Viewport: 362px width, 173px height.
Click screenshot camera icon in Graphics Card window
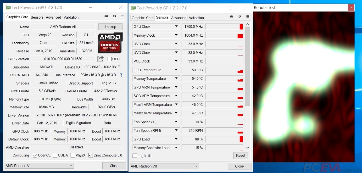[x=106, y=16]
